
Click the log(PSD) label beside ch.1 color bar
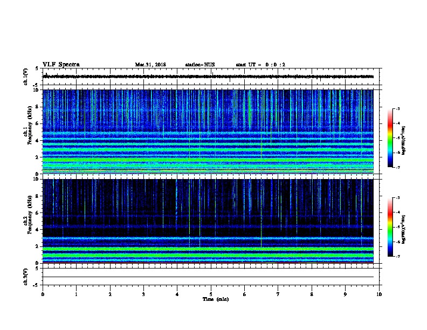[x=403, y=140]
